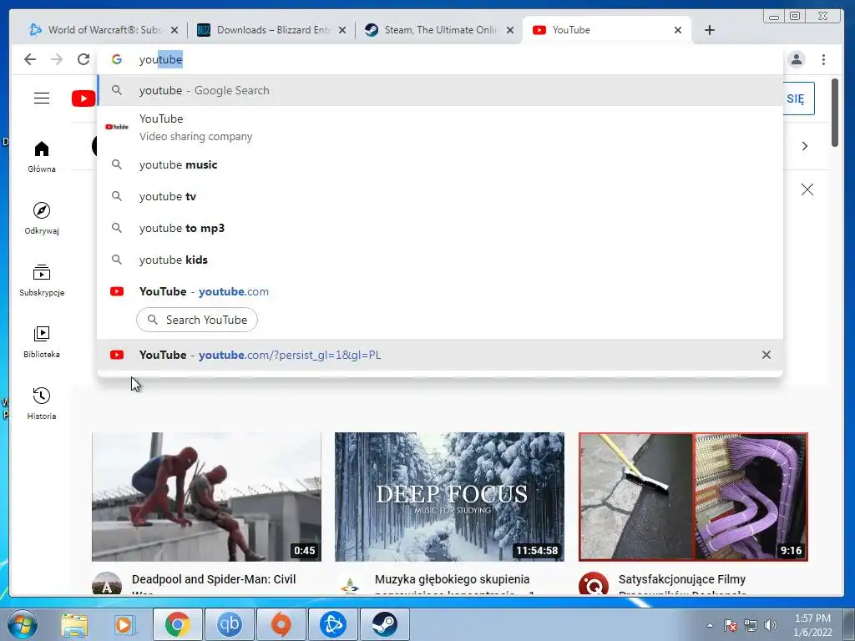855x641 pixels.
Task: Close the Downloads Blizzard tab
Action: [x=341, y=30]
